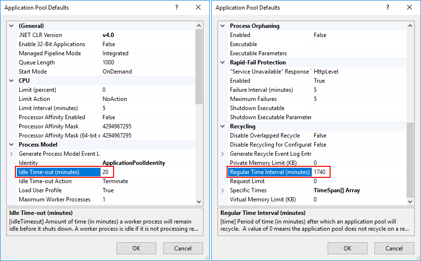The height and width of the screenshot is (261, 421).
Task: Click the help question mark in right dialog
Action: tap(388, 8)
